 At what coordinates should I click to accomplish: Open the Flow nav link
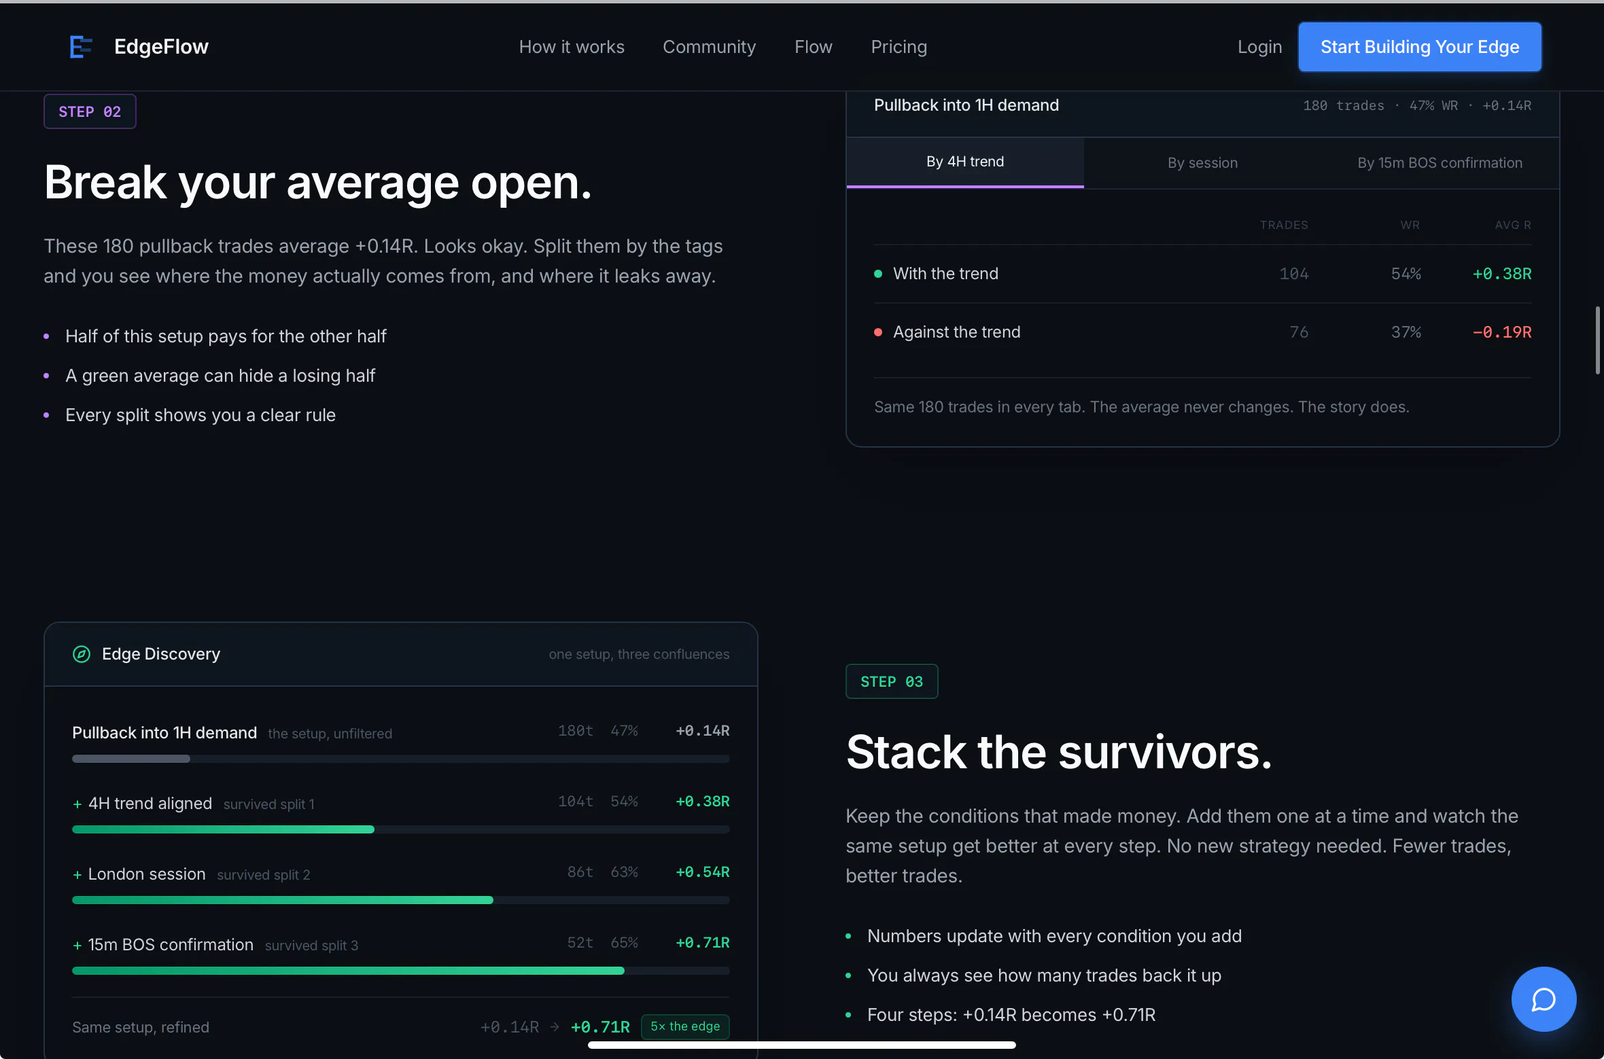click(x=813, y=47)
